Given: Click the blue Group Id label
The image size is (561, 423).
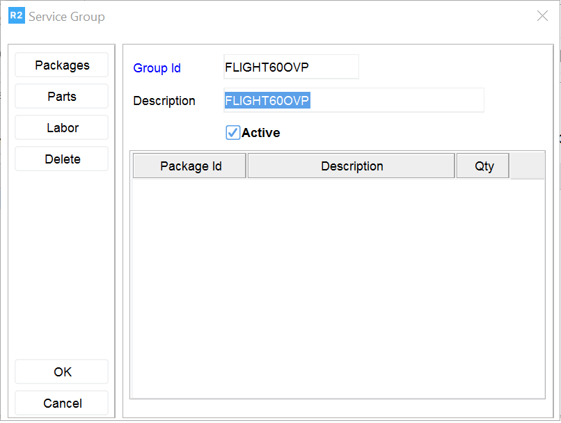Looking at the screenshot, I should click(157, 68).
